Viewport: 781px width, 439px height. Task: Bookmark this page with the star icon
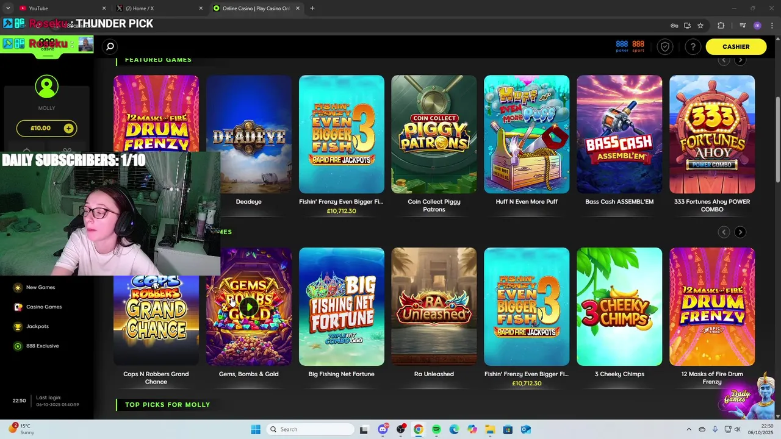coord(700,26)
